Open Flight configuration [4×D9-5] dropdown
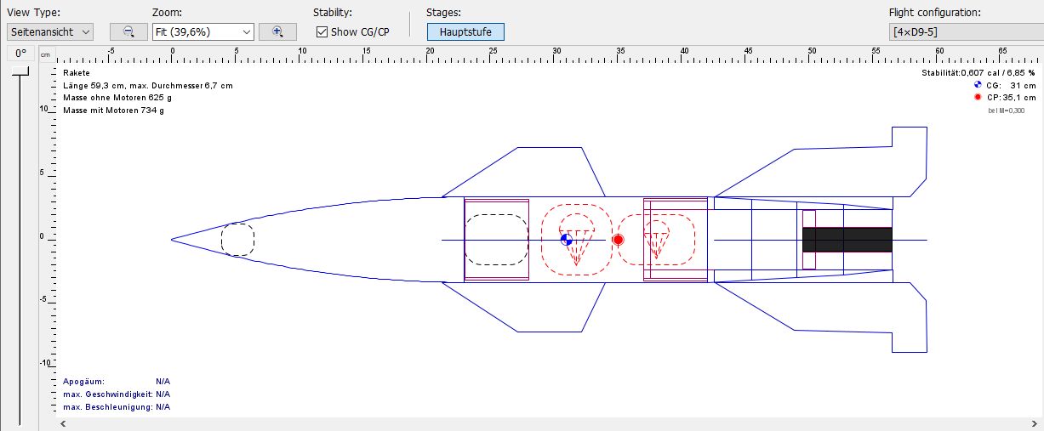The height and width of the screenshot is (431, 1044). [963, 31]
